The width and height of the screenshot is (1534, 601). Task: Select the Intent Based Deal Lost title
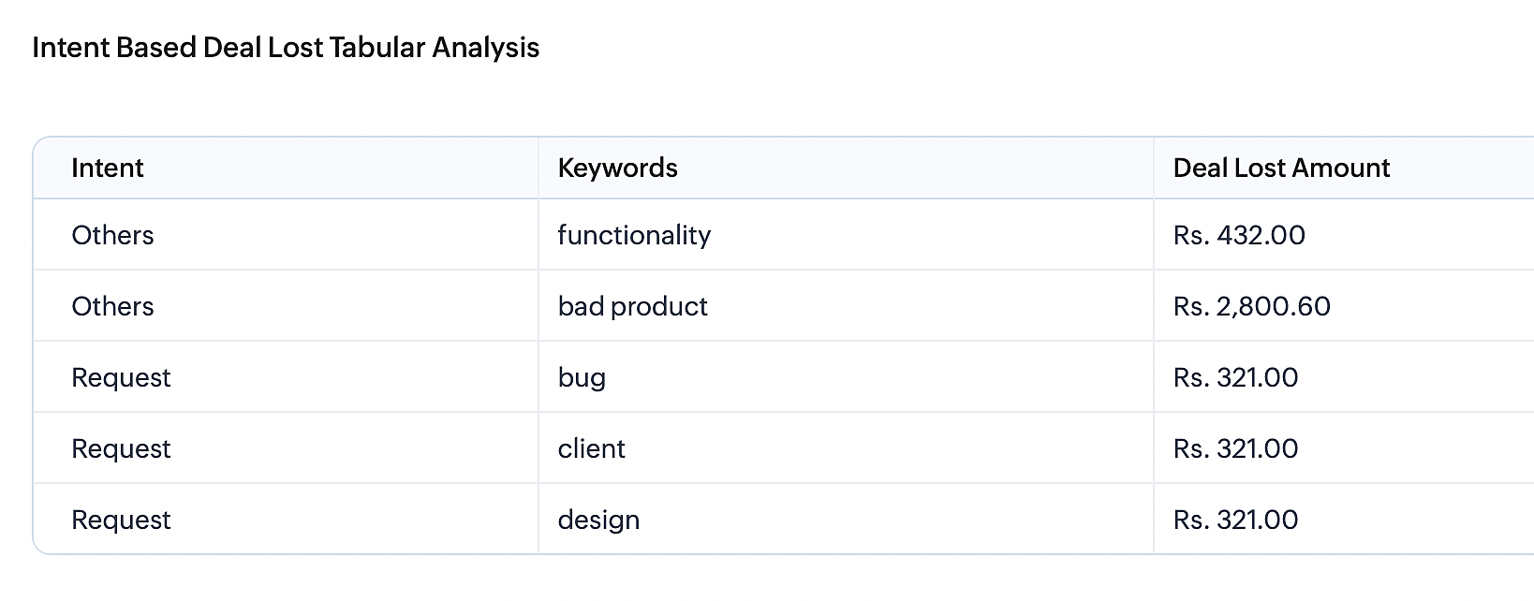(x=286, y=48)
